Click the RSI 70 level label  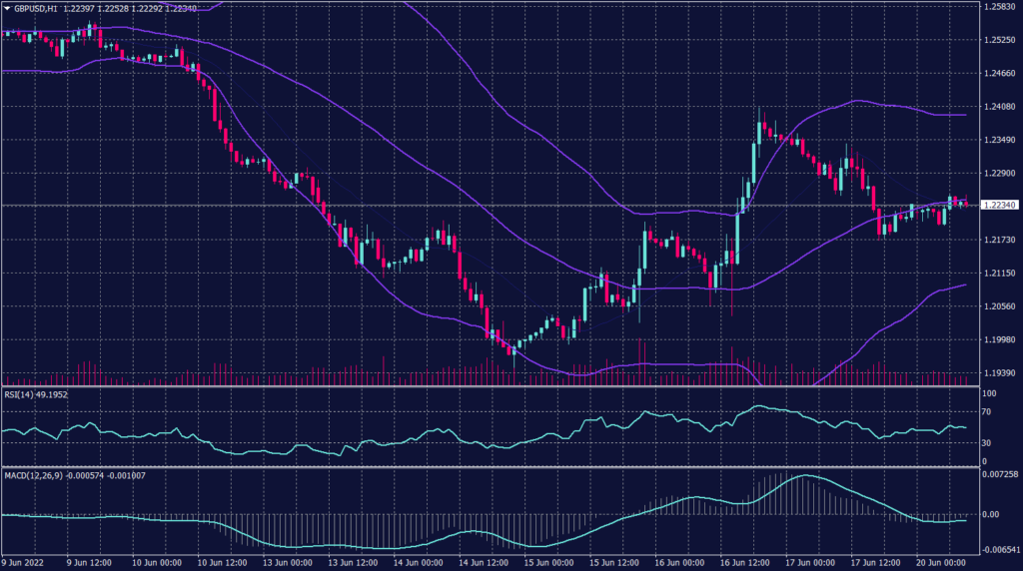point(988,410)
